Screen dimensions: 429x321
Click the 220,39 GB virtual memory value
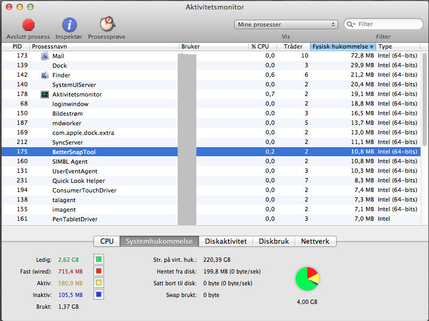pos(217,260)
